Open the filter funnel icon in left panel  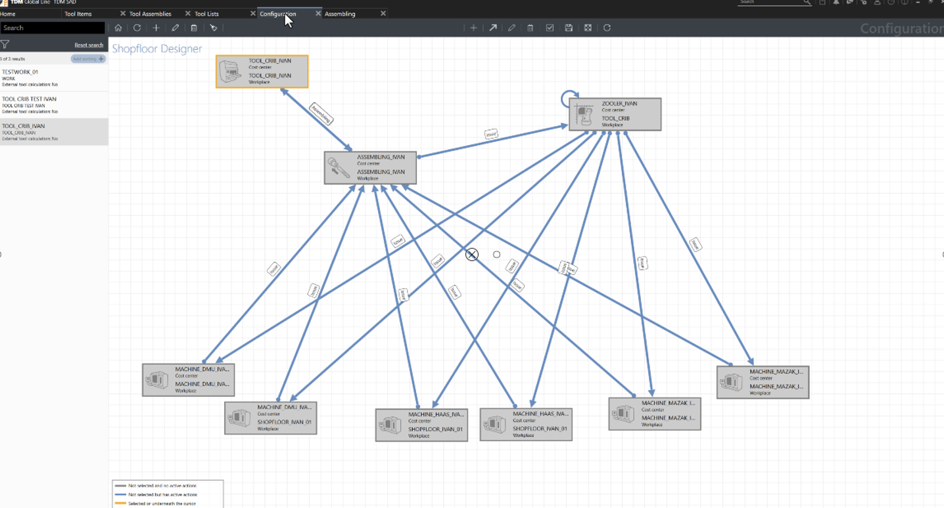tap(5, 45)
